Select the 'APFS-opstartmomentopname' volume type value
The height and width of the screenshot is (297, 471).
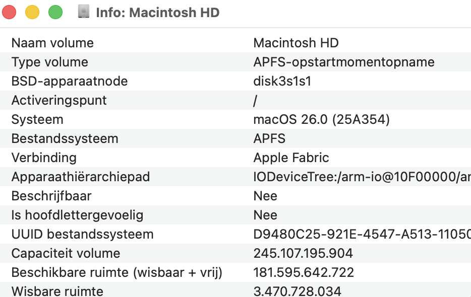tap(343, 62)
